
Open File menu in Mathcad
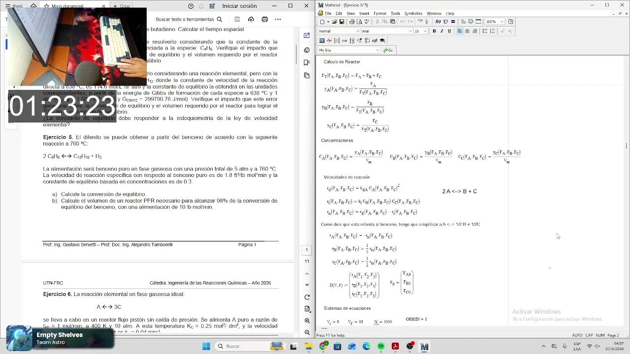coord(328,13)
